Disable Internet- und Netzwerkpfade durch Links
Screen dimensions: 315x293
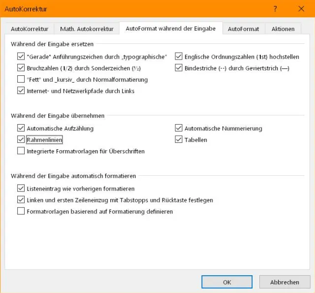(x=21, y=91)
